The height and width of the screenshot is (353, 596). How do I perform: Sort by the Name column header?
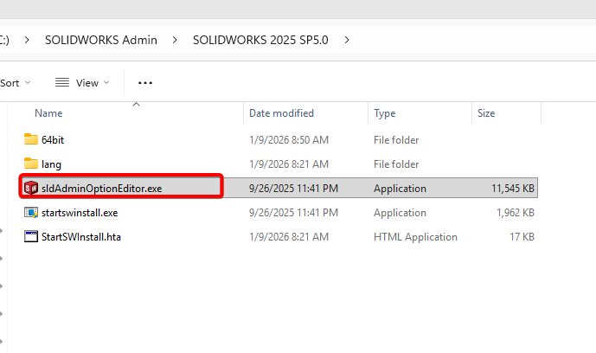[48, 113]
